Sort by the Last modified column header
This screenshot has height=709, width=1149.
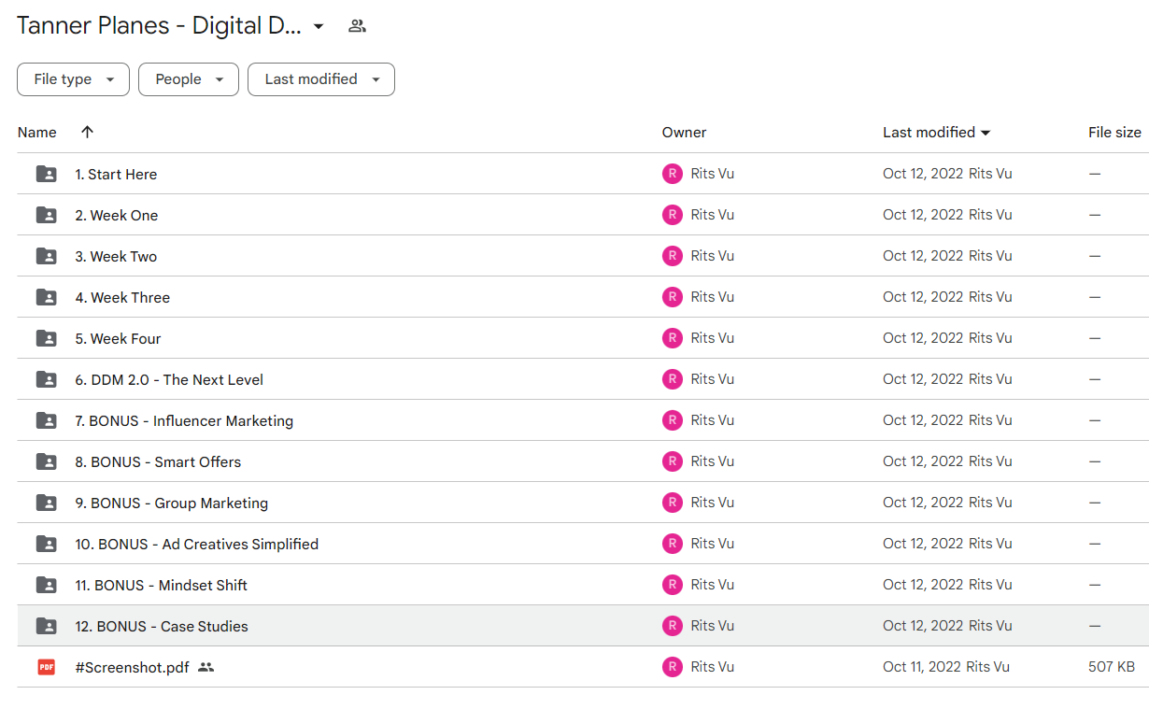point(936,133)
